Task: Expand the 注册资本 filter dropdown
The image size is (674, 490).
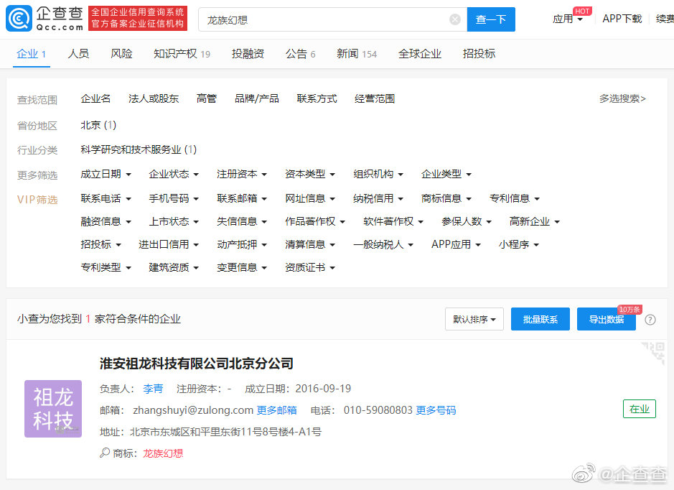Action: coord(242,174)
